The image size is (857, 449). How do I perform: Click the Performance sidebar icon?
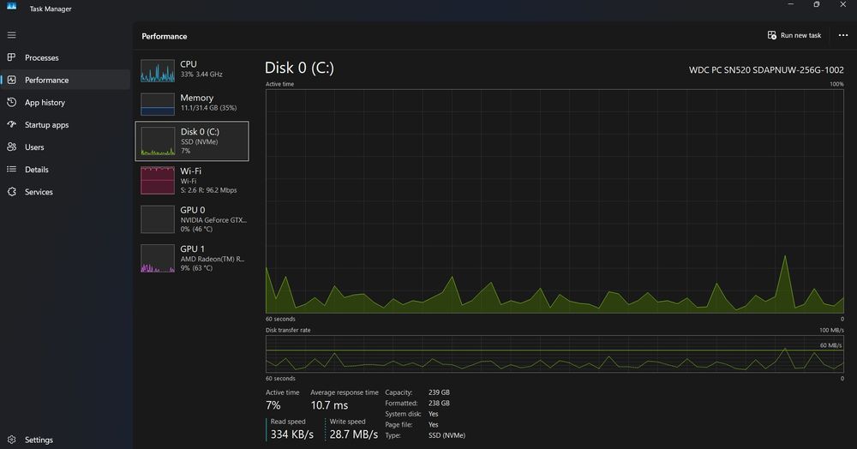(11, 80)
